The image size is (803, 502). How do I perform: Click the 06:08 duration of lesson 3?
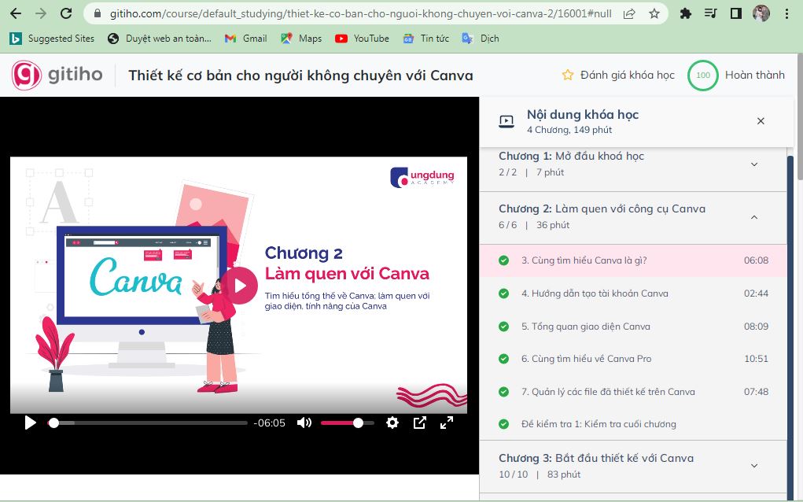pyautogui.click(x=756, y=260)
